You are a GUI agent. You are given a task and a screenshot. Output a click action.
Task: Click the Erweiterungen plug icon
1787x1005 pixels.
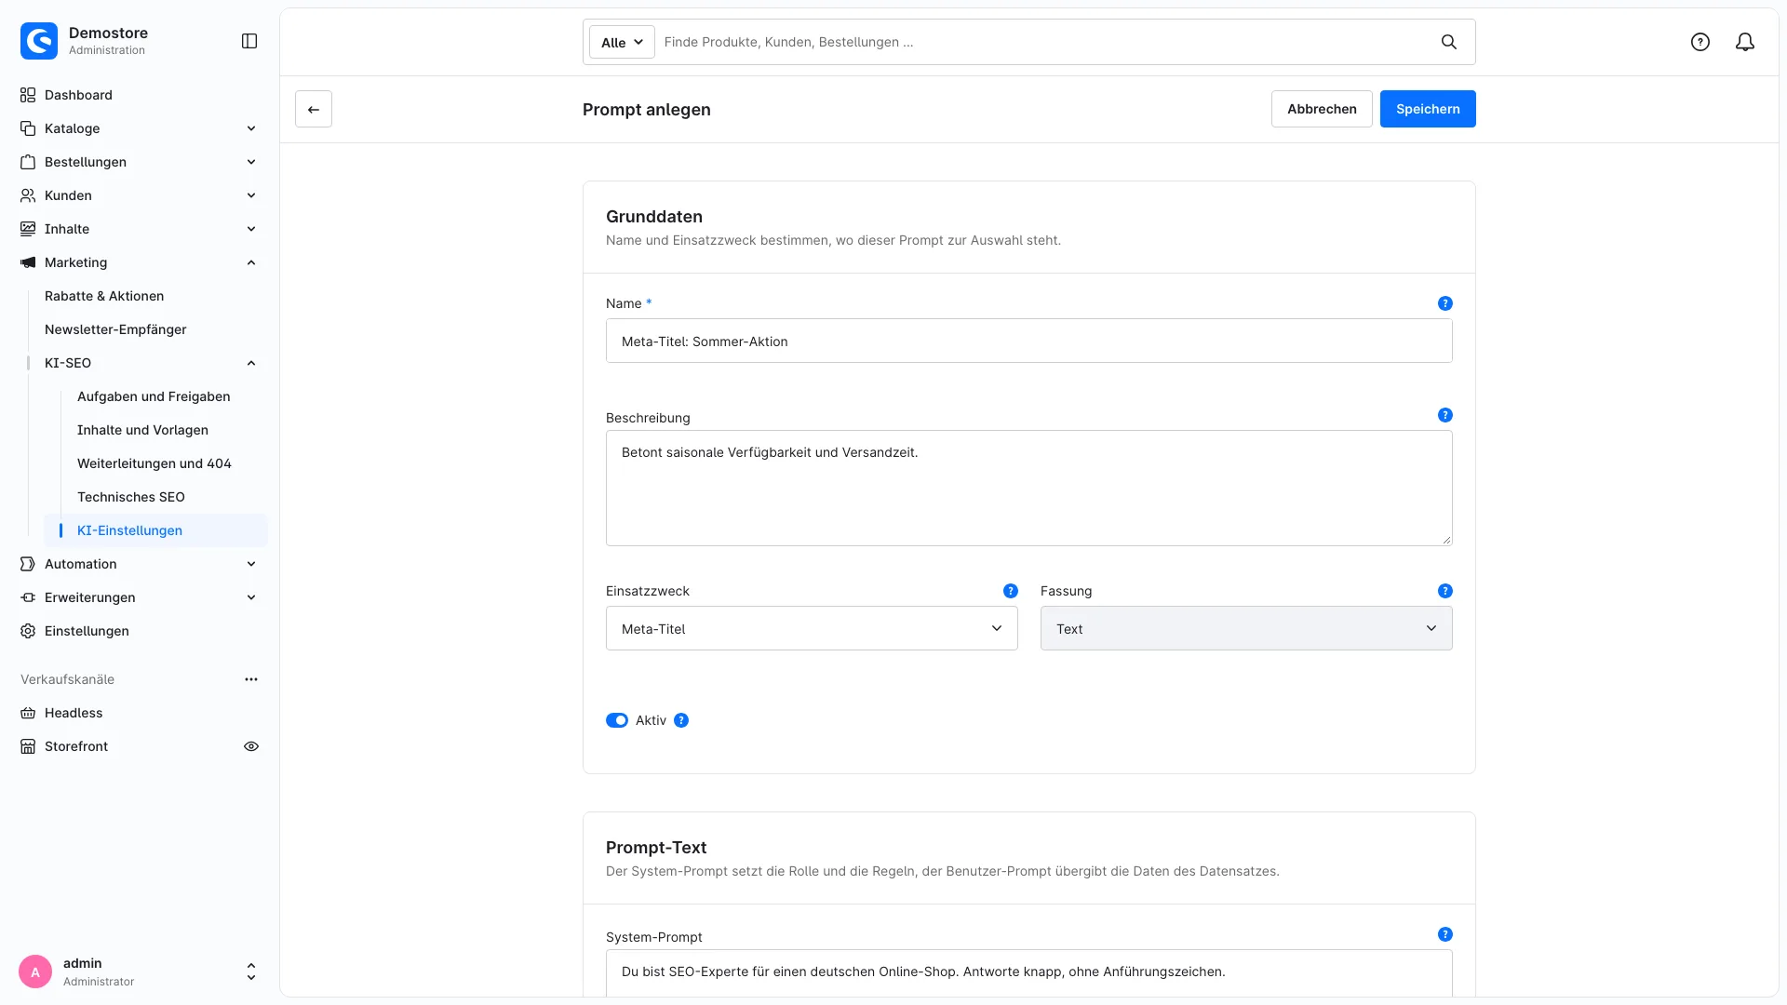pyautogui.click(x=28, y=597)
